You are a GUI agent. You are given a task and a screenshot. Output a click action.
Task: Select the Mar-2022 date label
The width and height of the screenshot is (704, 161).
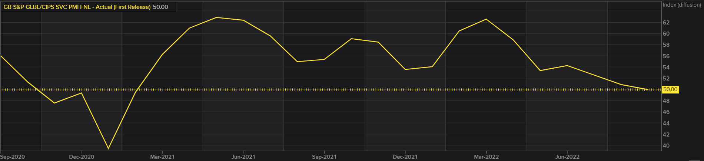click(486, 157)
